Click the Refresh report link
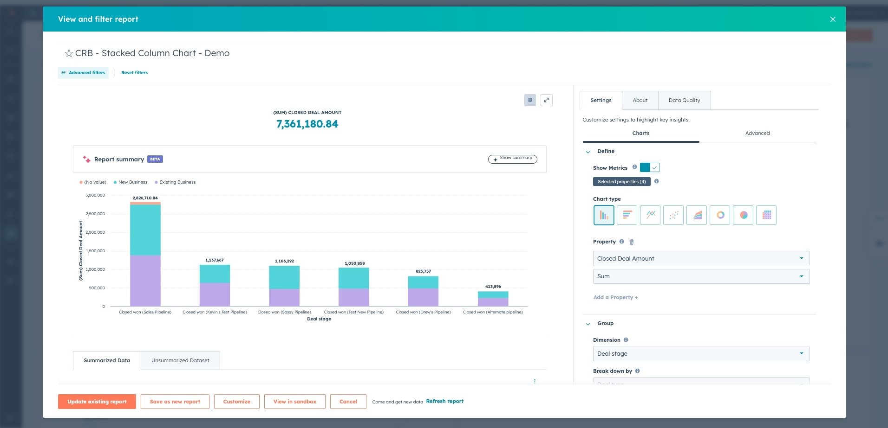The height and width of the screenshot is (428, 888). [x=444, y=402]
